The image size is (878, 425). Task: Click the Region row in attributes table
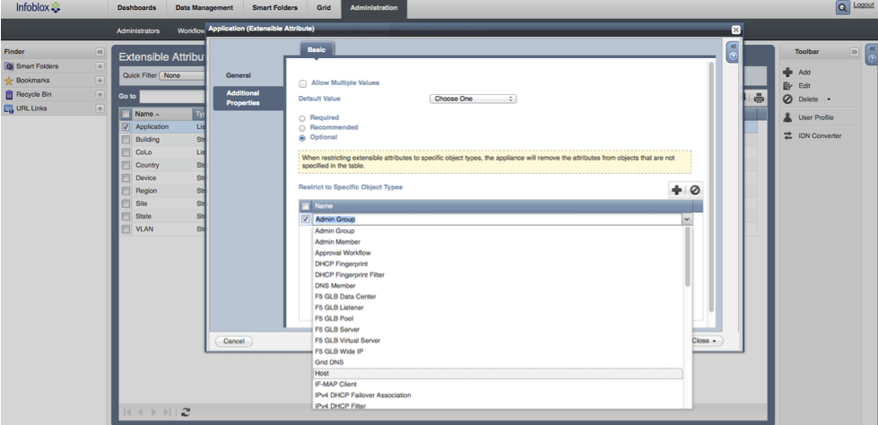(x=162, y=191)
